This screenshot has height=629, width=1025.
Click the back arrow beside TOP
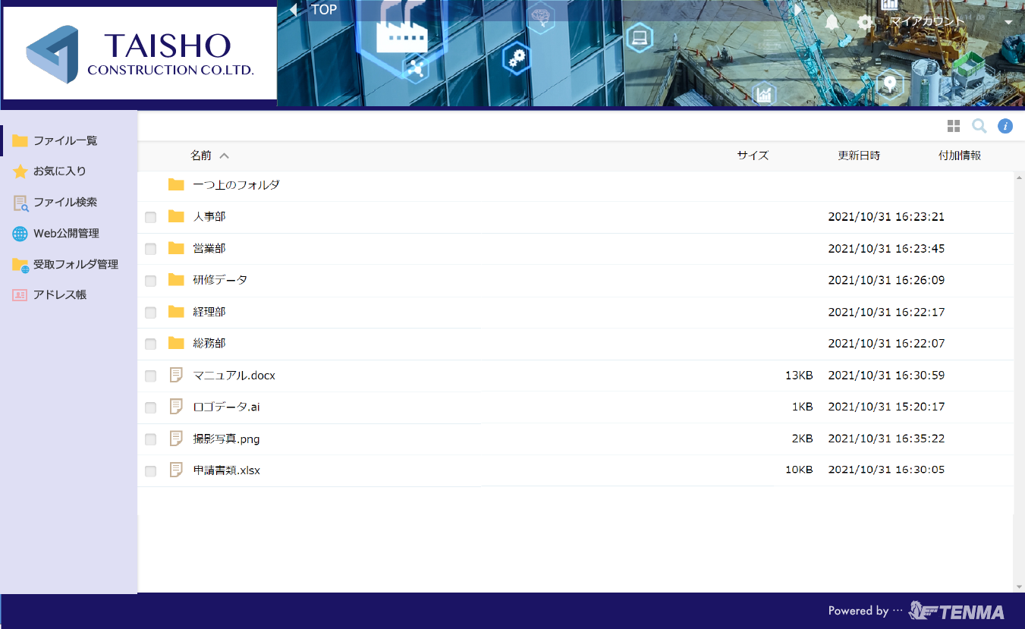[x=294, y=10]
